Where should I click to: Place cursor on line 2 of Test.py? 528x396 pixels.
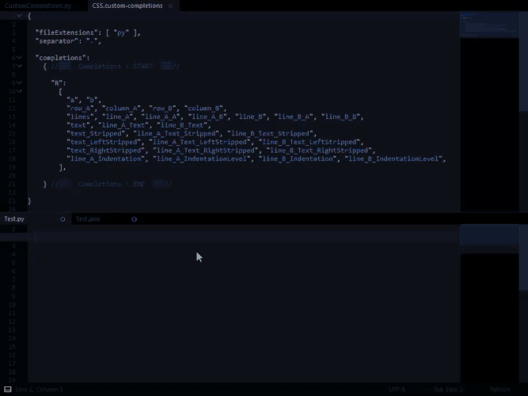click(x=244, y=238)
